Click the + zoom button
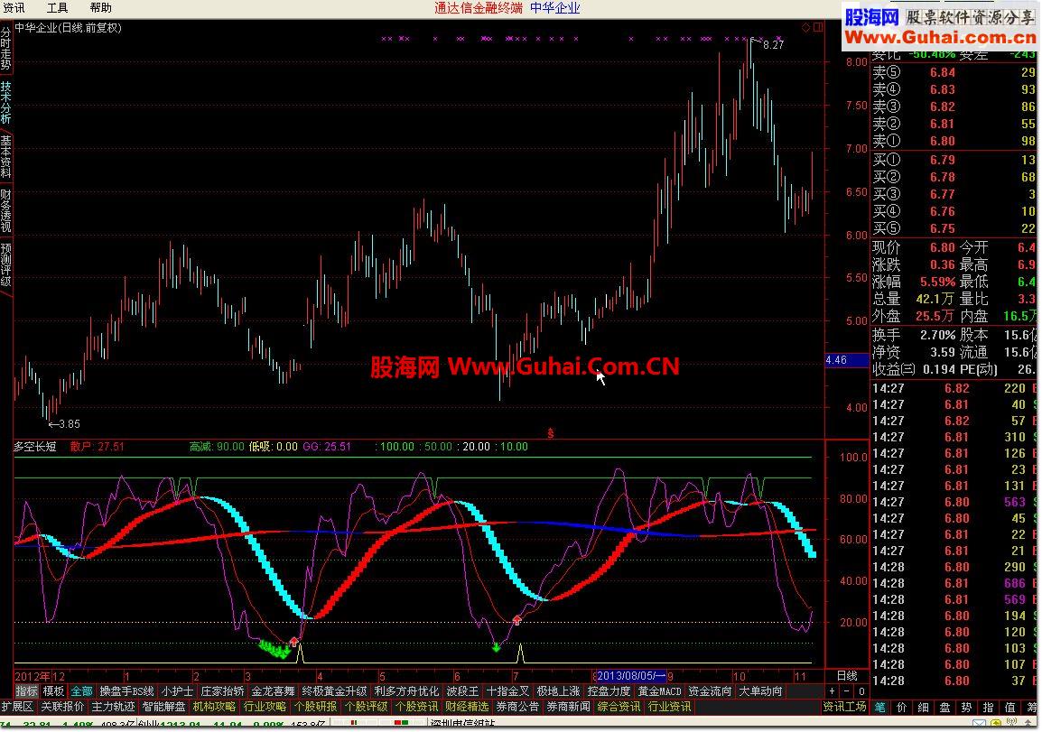This screenshot has height=732, width=1042. coord(832,691)
